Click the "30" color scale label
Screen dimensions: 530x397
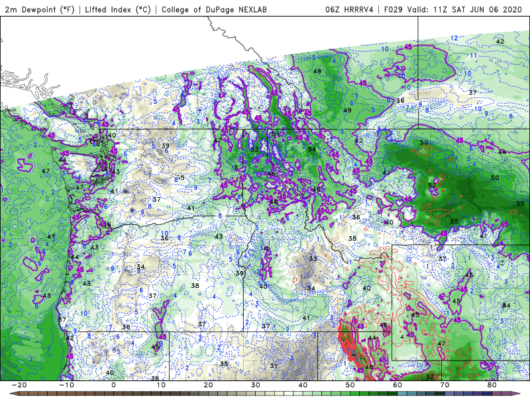coord(256,385)
